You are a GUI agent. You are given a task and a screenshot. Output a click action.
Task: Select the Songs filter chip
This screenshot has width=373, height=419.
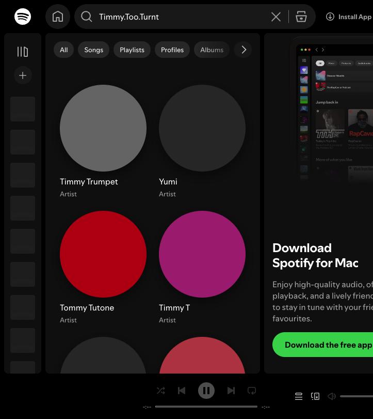[x=94, y=50]
